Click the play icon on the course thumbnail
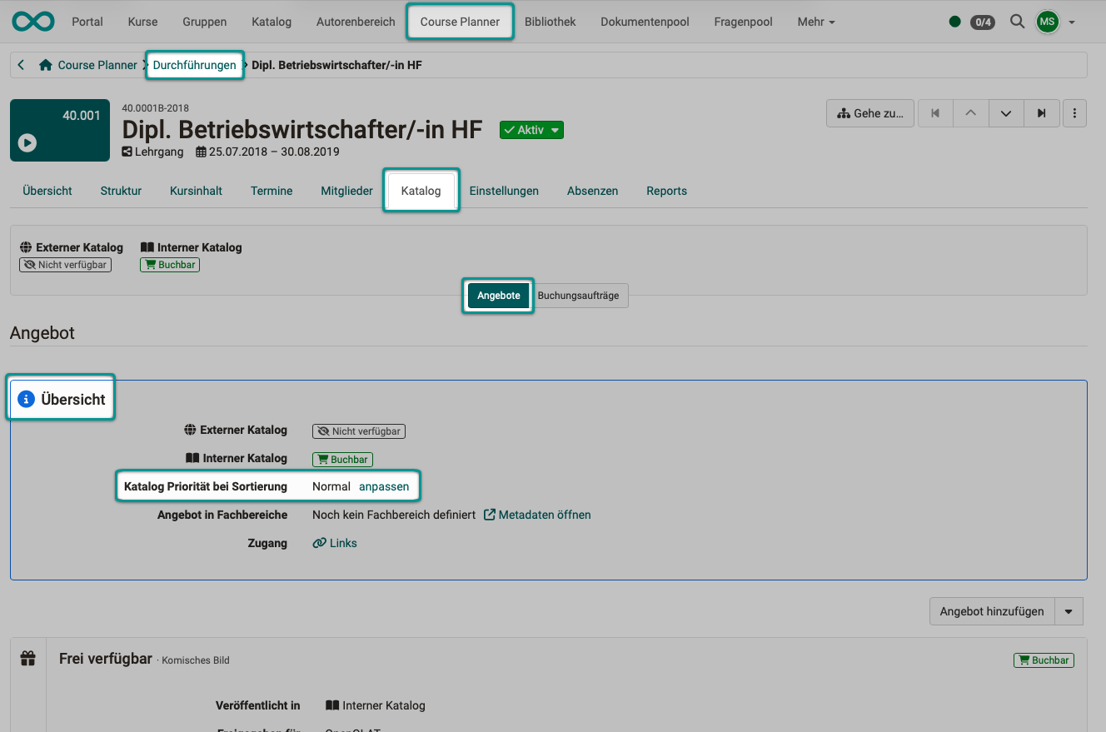The height and width of the screenshot is (732, 1106). click(27, 142)
